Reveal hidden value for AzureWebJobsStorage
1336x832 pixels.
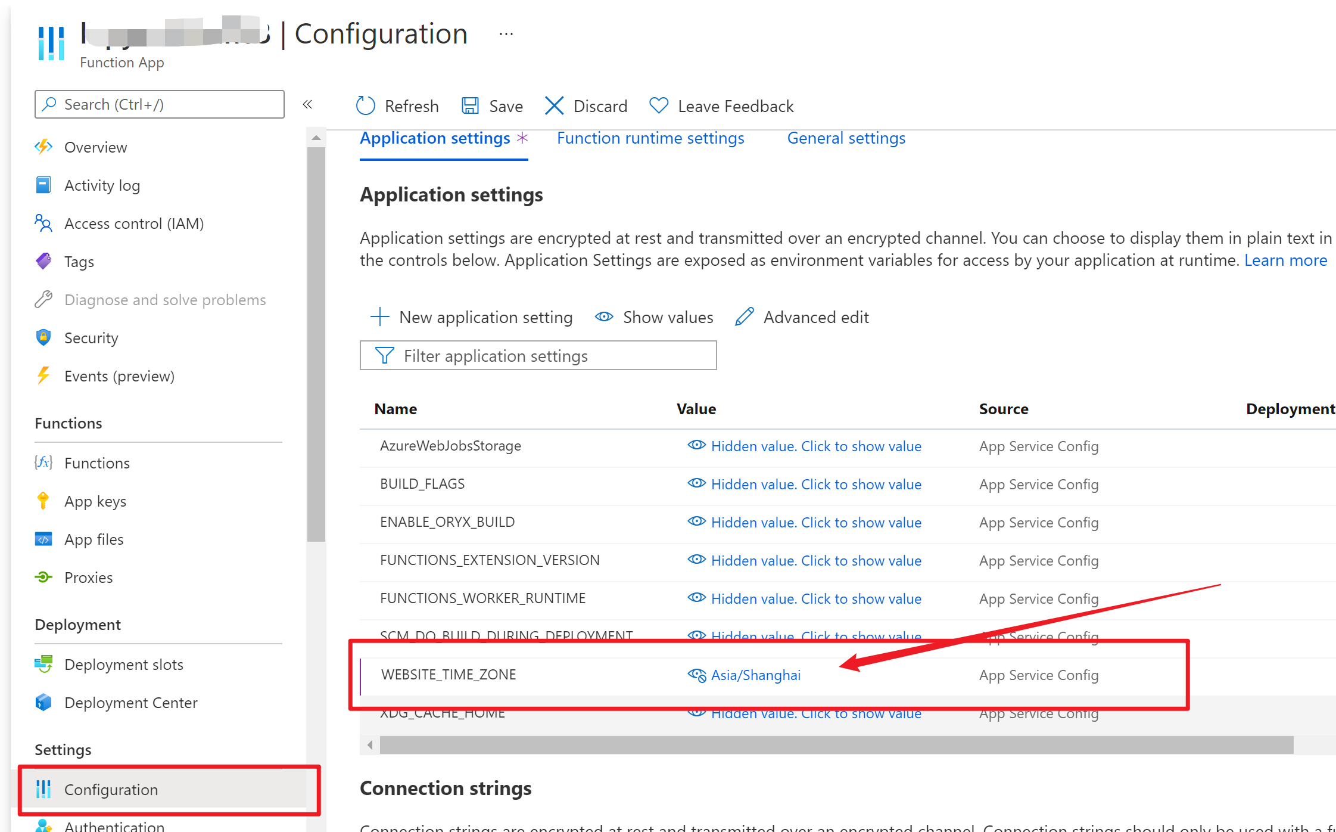(x=815, y=446)
